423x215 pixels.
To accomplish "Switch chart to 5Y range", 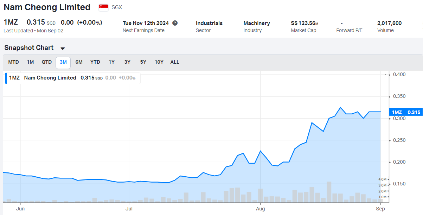I will click(x=143, y=62).
